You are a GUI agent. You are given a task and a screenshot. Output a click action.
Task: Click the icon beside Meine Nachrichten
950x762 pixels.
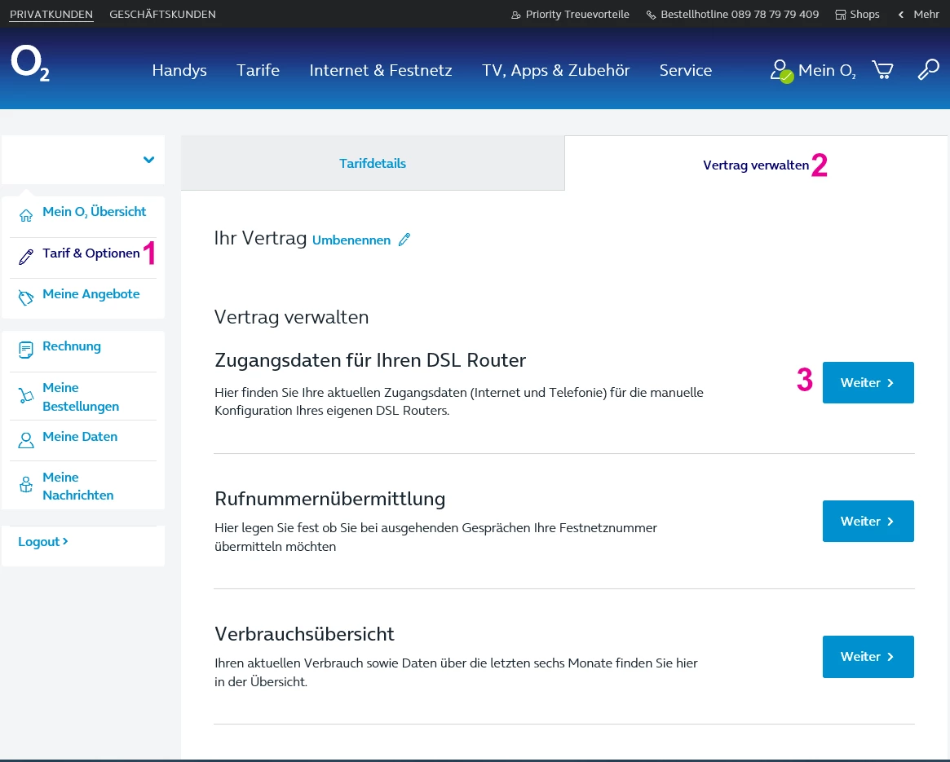point(25,485)
